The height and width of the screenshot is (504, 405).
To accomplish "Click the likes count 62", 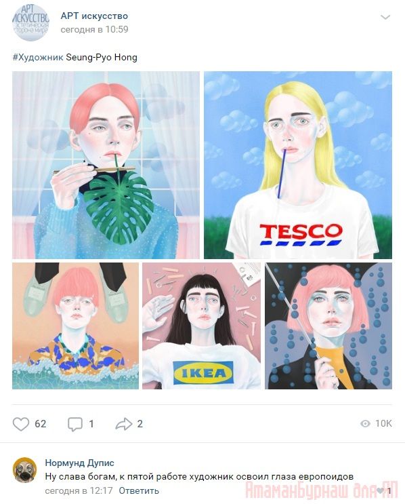I will coord(41,424).
